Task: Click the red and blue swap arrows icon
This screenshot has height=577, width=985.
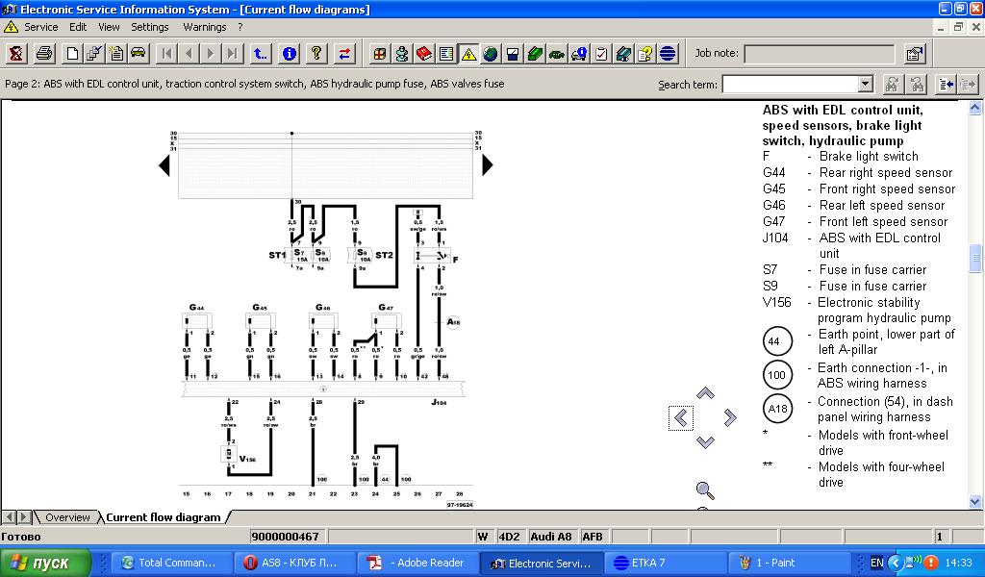Action: 344,54
